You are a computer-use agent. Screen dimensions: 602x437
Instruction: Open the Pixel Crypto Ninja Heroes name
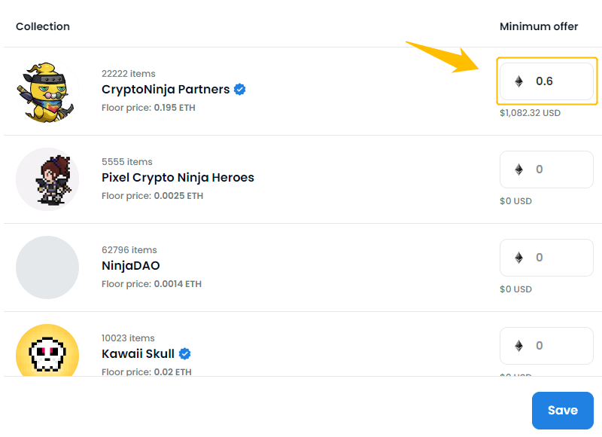pos(178,178)
